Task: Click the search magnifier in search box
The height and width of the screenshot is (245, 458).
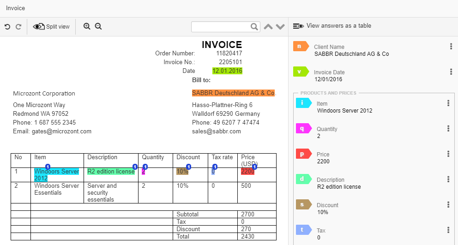Action: point(254,27)
